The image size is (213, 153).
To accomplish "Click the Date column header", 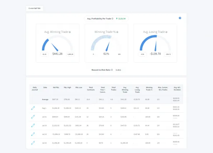I will (45, 88).
